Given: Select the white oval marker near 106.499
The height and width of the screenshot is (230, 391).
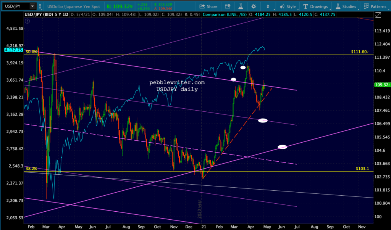Looking at the screenshot, I should pos(263,121).
